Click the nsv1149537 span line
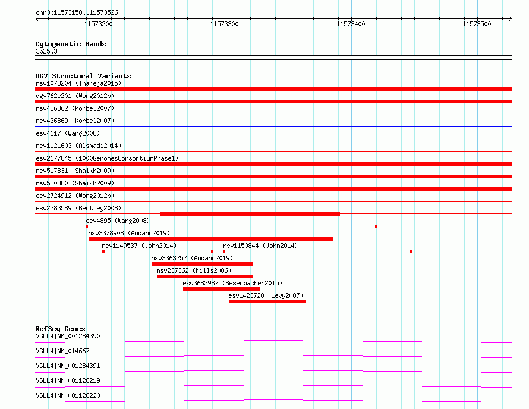This screenshot has height=409, width=529. pyautogui.click(x=158, y=251)
